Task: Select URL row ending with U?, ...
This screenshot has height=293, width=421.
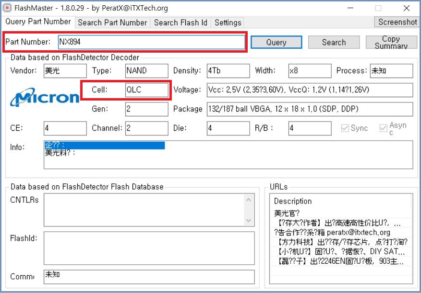Action: [341, 223]
